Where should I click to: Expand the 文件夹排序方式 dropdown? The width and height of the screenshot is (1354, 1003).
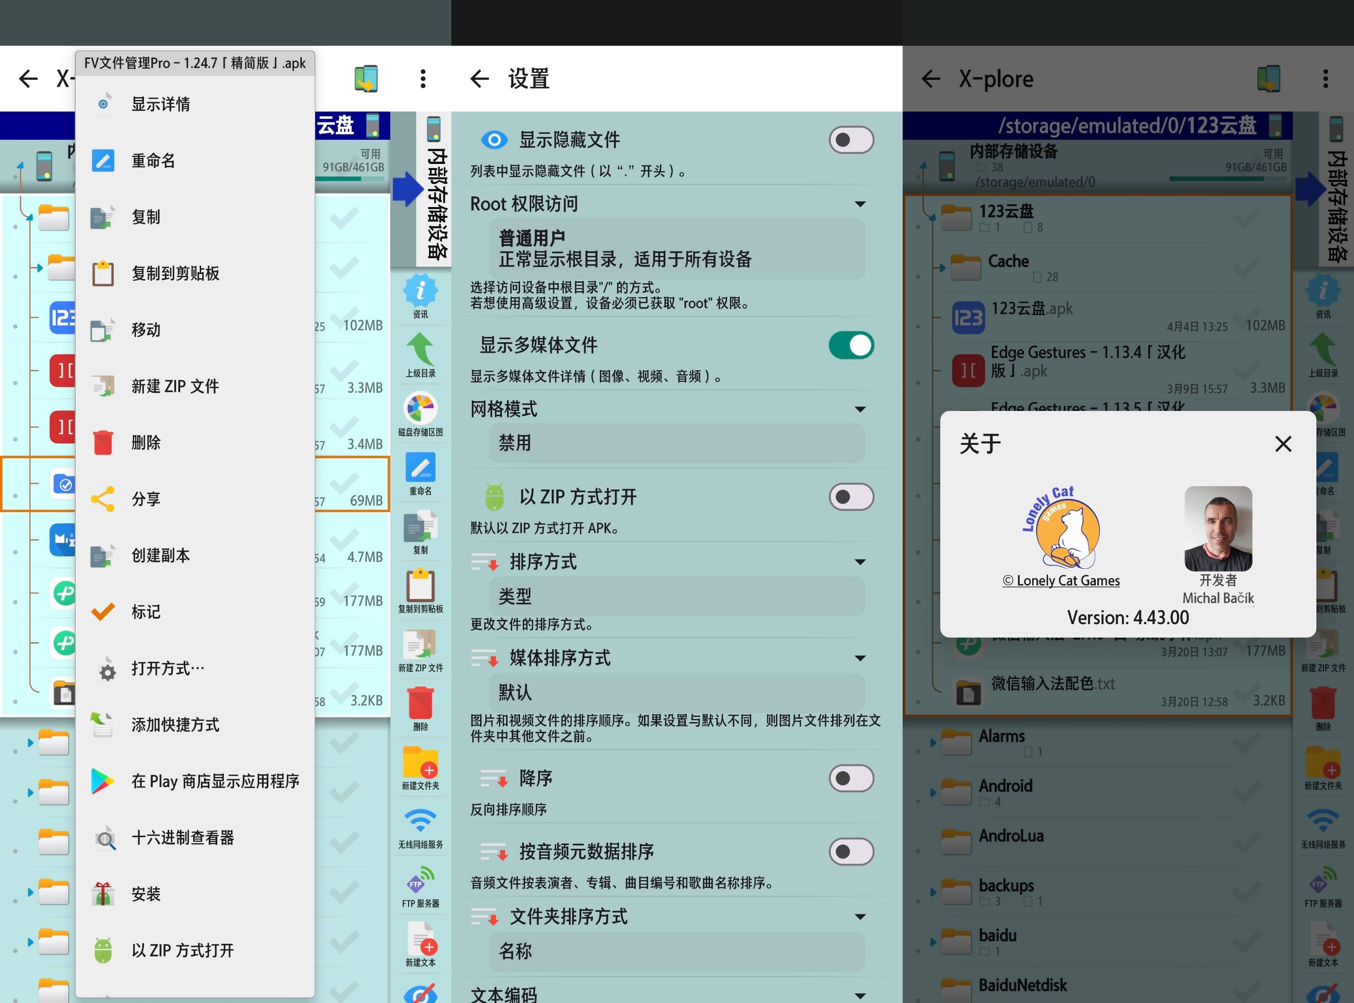(x=860, y=917)
